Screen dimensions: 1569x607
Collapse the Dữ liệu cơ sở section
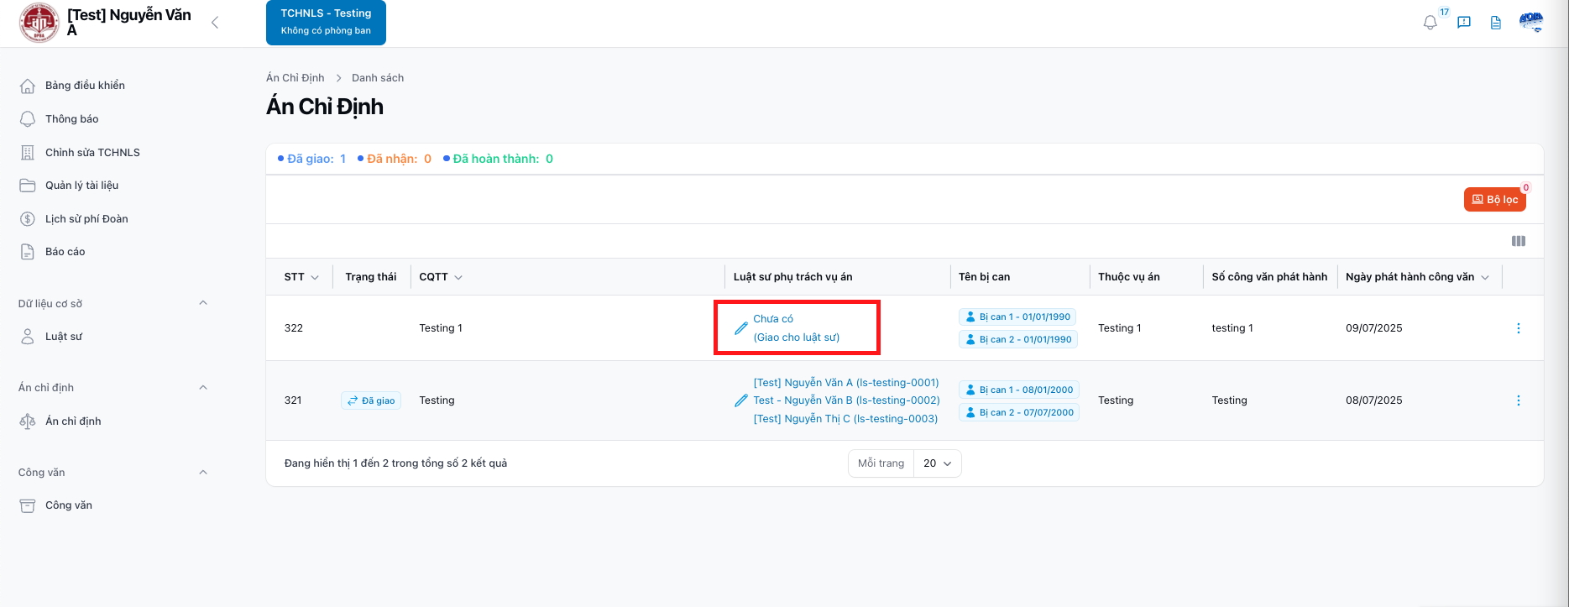(x=203, y=303)
